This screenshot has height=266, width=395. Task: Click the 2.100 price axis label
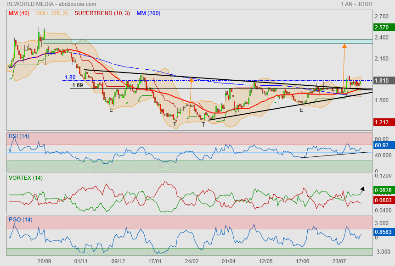click(382, 59)
